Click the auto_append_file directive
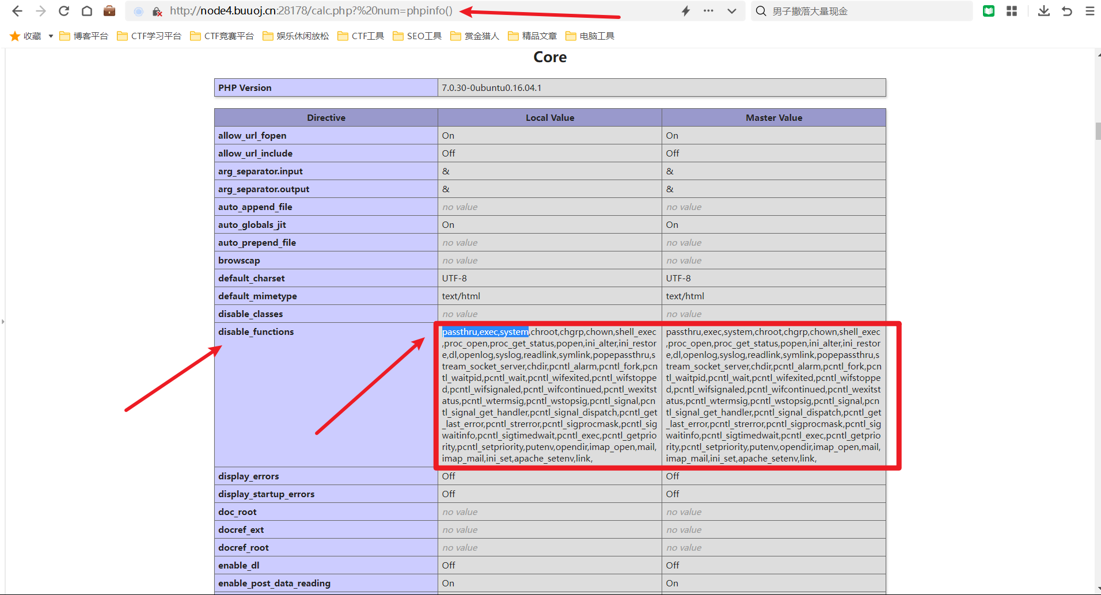This screenshot has width=1101, height=595. (255, 207)
